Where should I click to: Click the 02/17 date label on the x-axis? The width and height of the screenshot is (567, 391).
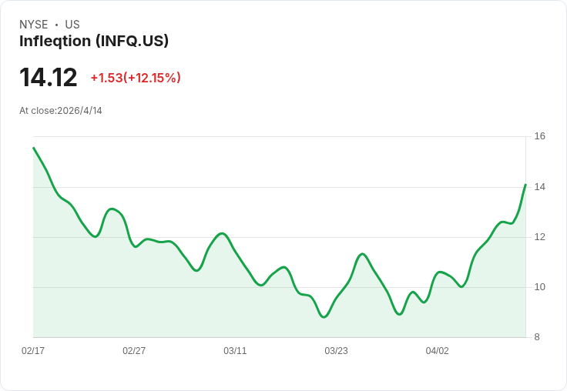(x=33, y=350)
